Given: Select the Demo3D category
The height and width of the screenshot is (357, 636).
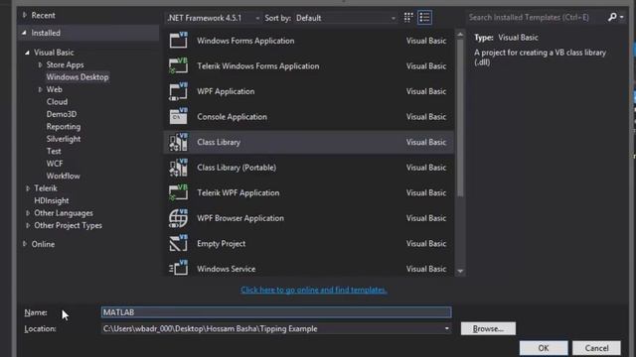Looking at the screenshot, I should tap(62, 114).
